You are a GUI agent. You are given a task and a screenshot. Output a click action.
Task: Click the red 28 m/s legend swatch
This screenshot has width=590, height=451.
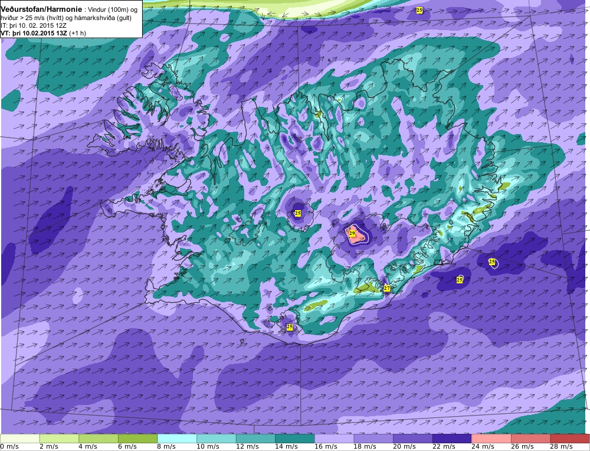570,439
